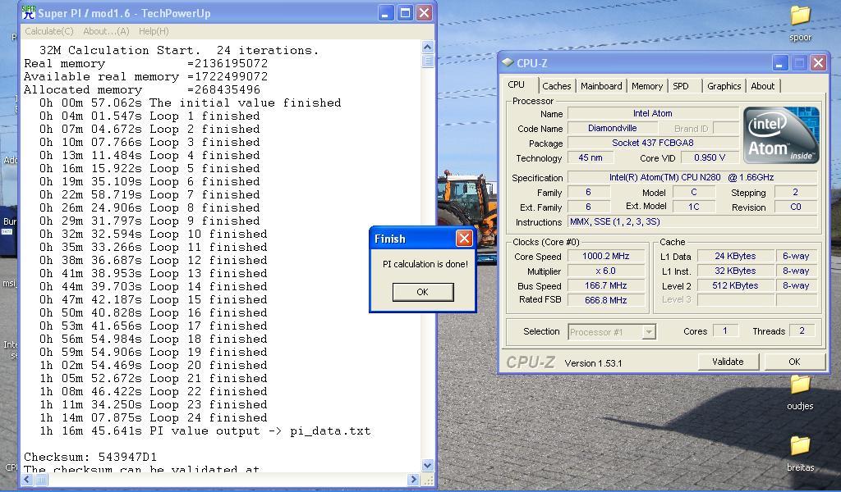Click the Package value Socket 437 FCBGA8
This screenshot has width=841, height=492.
(x=653, y=143)
